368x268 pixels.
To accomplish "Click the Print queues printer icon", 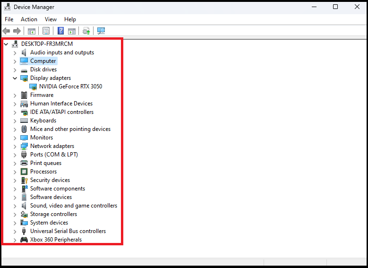I will tap(24, 163).
